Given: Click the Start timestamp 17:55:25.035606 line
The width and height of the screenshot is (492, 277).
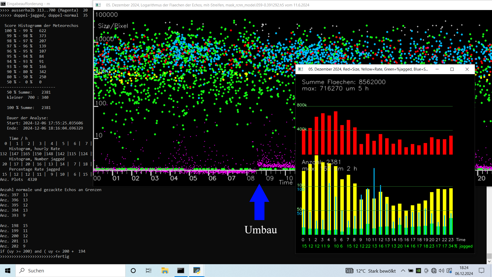Looking at the screenshot, I should point(45,123).
